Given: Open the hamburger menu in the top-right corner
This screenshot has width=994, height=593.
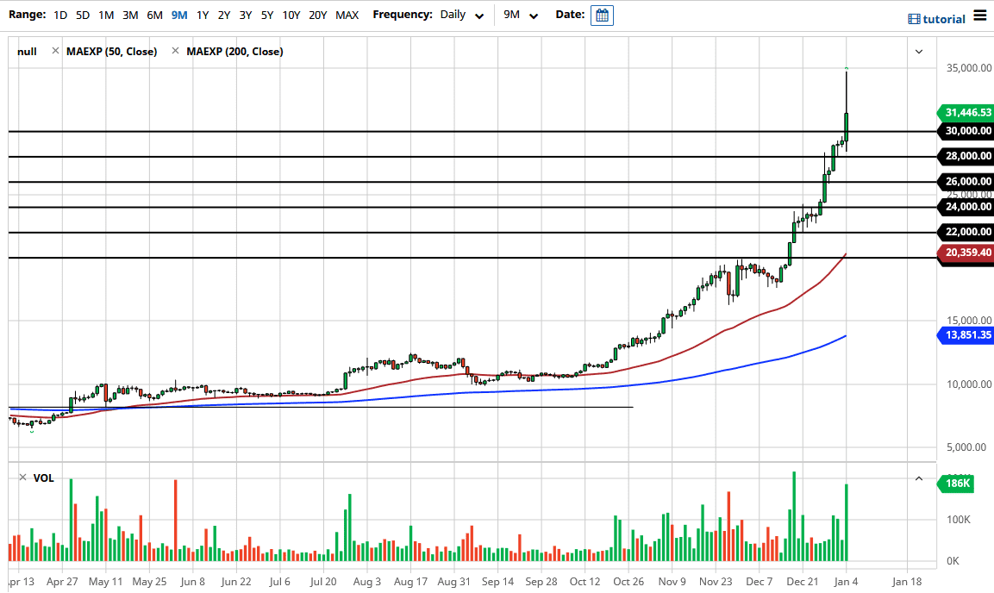Looking at the screenshot, I should click(979, 15).
